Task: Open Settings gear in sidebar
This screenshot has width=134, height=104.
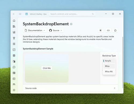Action: click(14, 90)
